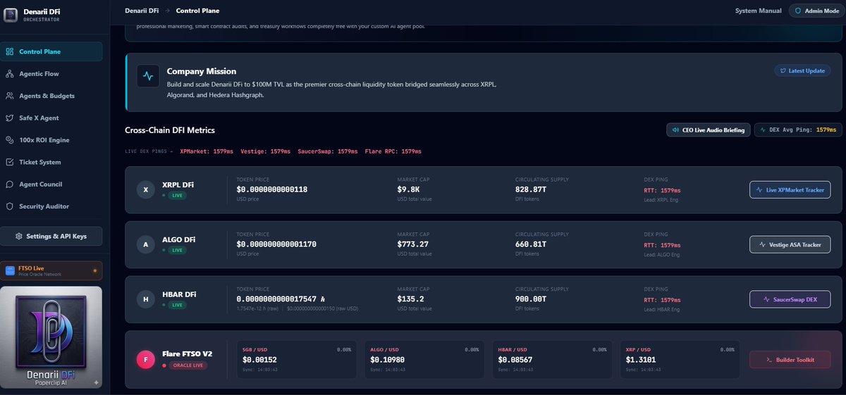Open the Control Plane sidebar item
Viewport: 846px width, 395px height.
point(51,51)
